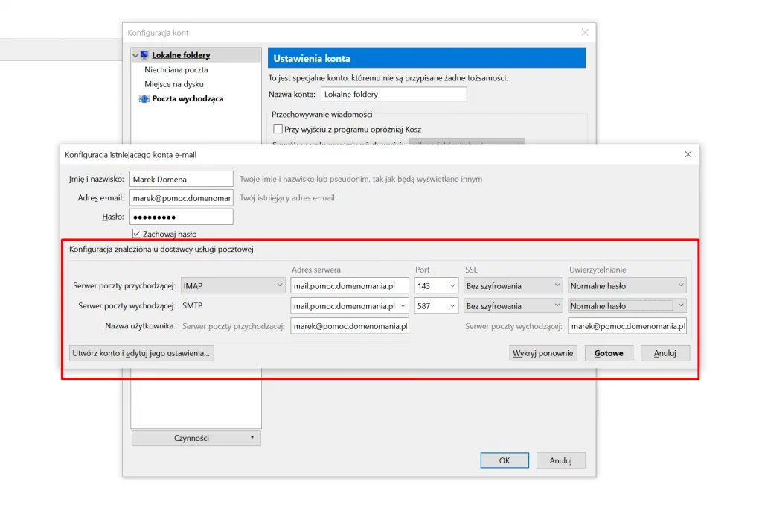
Task: Click the Wykryj ponownie button
Action: (543, 353)
